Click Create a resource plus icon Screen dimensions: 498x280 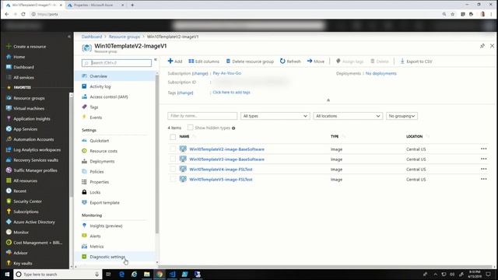click(x=9, y=47)
